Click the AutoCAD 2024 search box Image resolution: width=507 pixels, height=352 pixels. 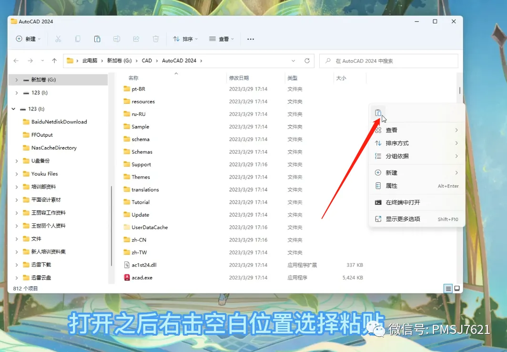tap(389, 61)
